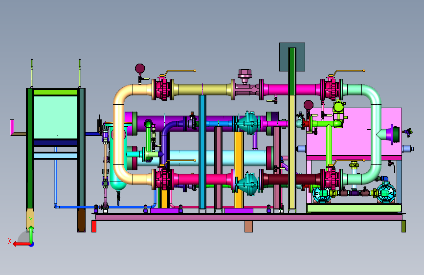Select the mint green panel on the left rack
The height and width of the screenshot is (275, 424).
tap(56, 117)
